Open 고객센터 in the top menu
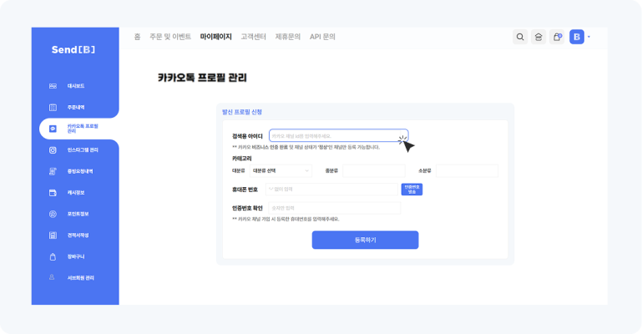 [x=253, y=37]
